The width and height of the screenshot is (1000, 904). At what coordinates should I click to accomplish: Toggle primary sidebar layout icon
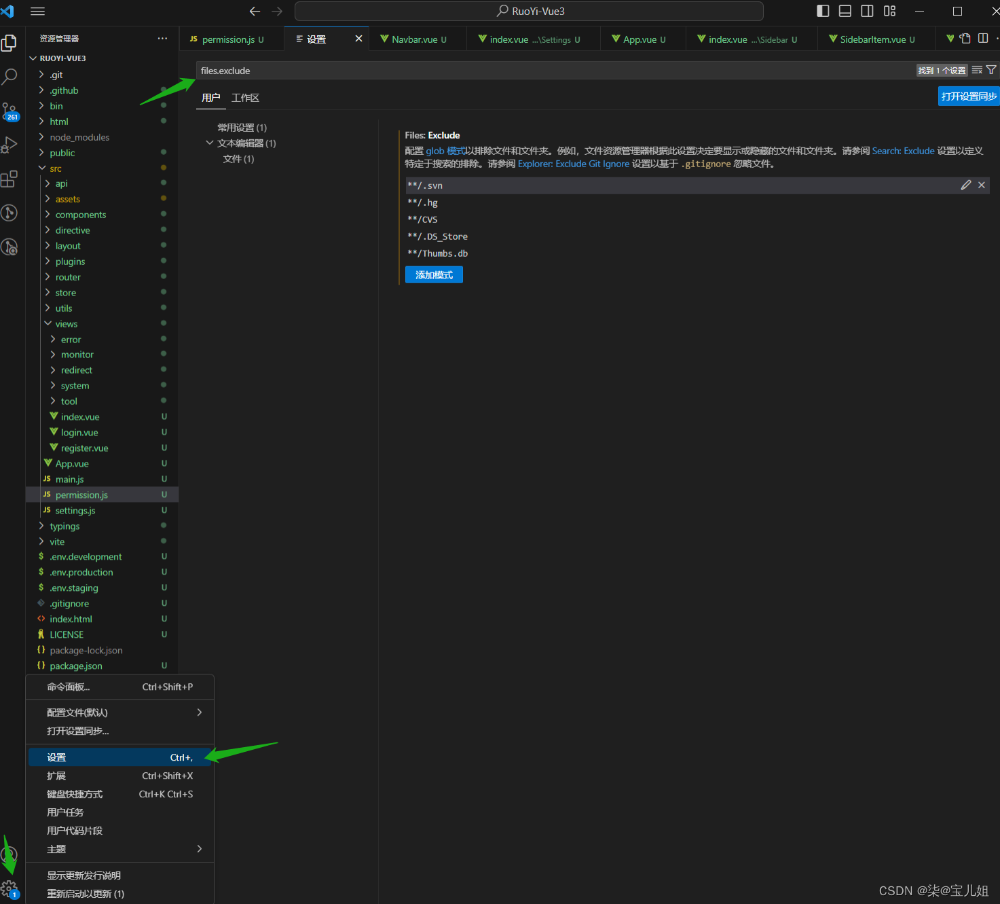click(x=823, y=11)
